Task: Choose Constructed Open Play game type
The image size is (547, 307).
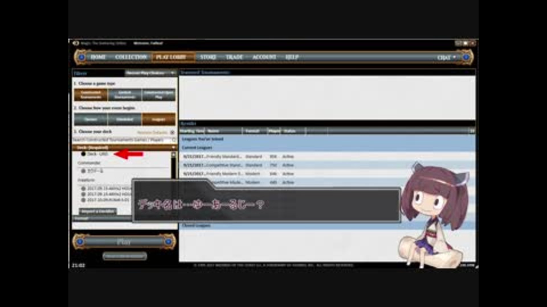Action: click(159, 95)
